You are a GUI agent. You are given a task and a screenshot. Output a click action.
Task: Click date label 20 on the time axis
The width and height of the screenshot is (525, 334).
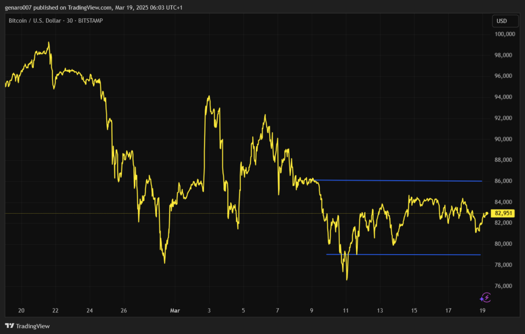[21, 310]
